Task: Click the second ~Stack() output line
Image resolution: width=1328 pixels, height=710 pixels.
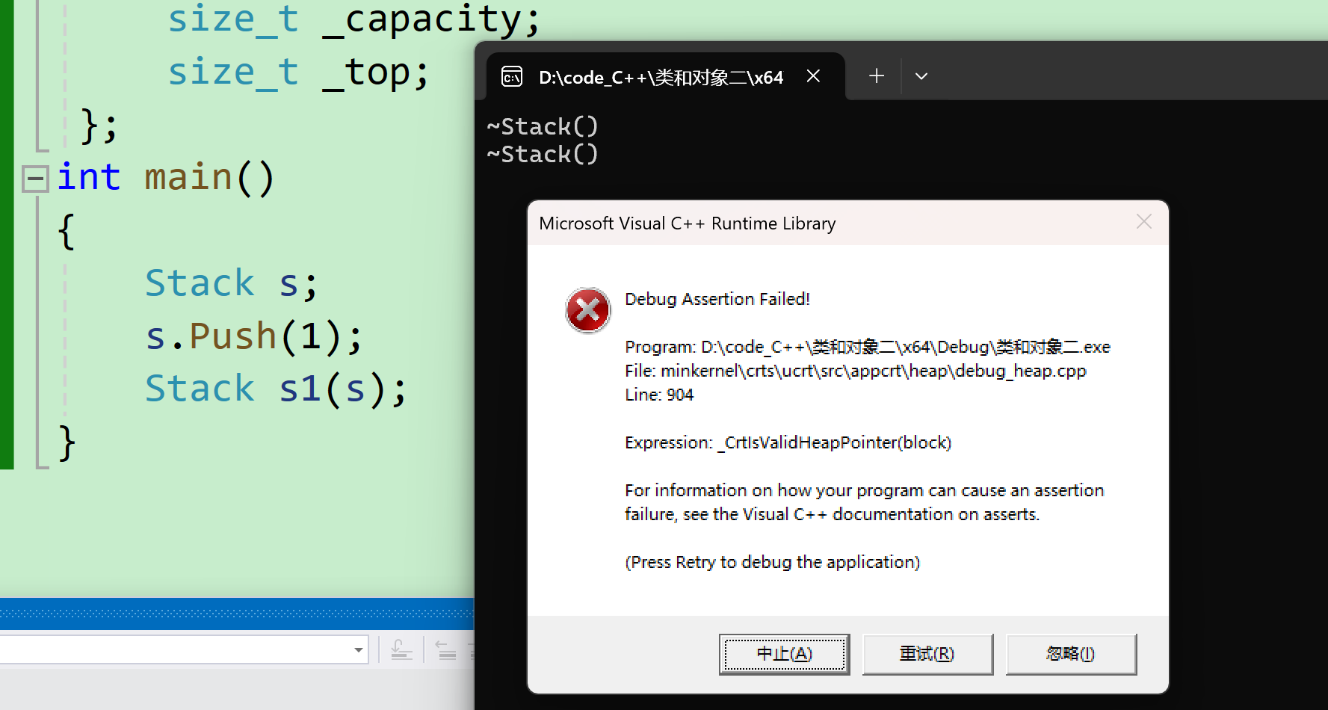Action: (543, 154)
